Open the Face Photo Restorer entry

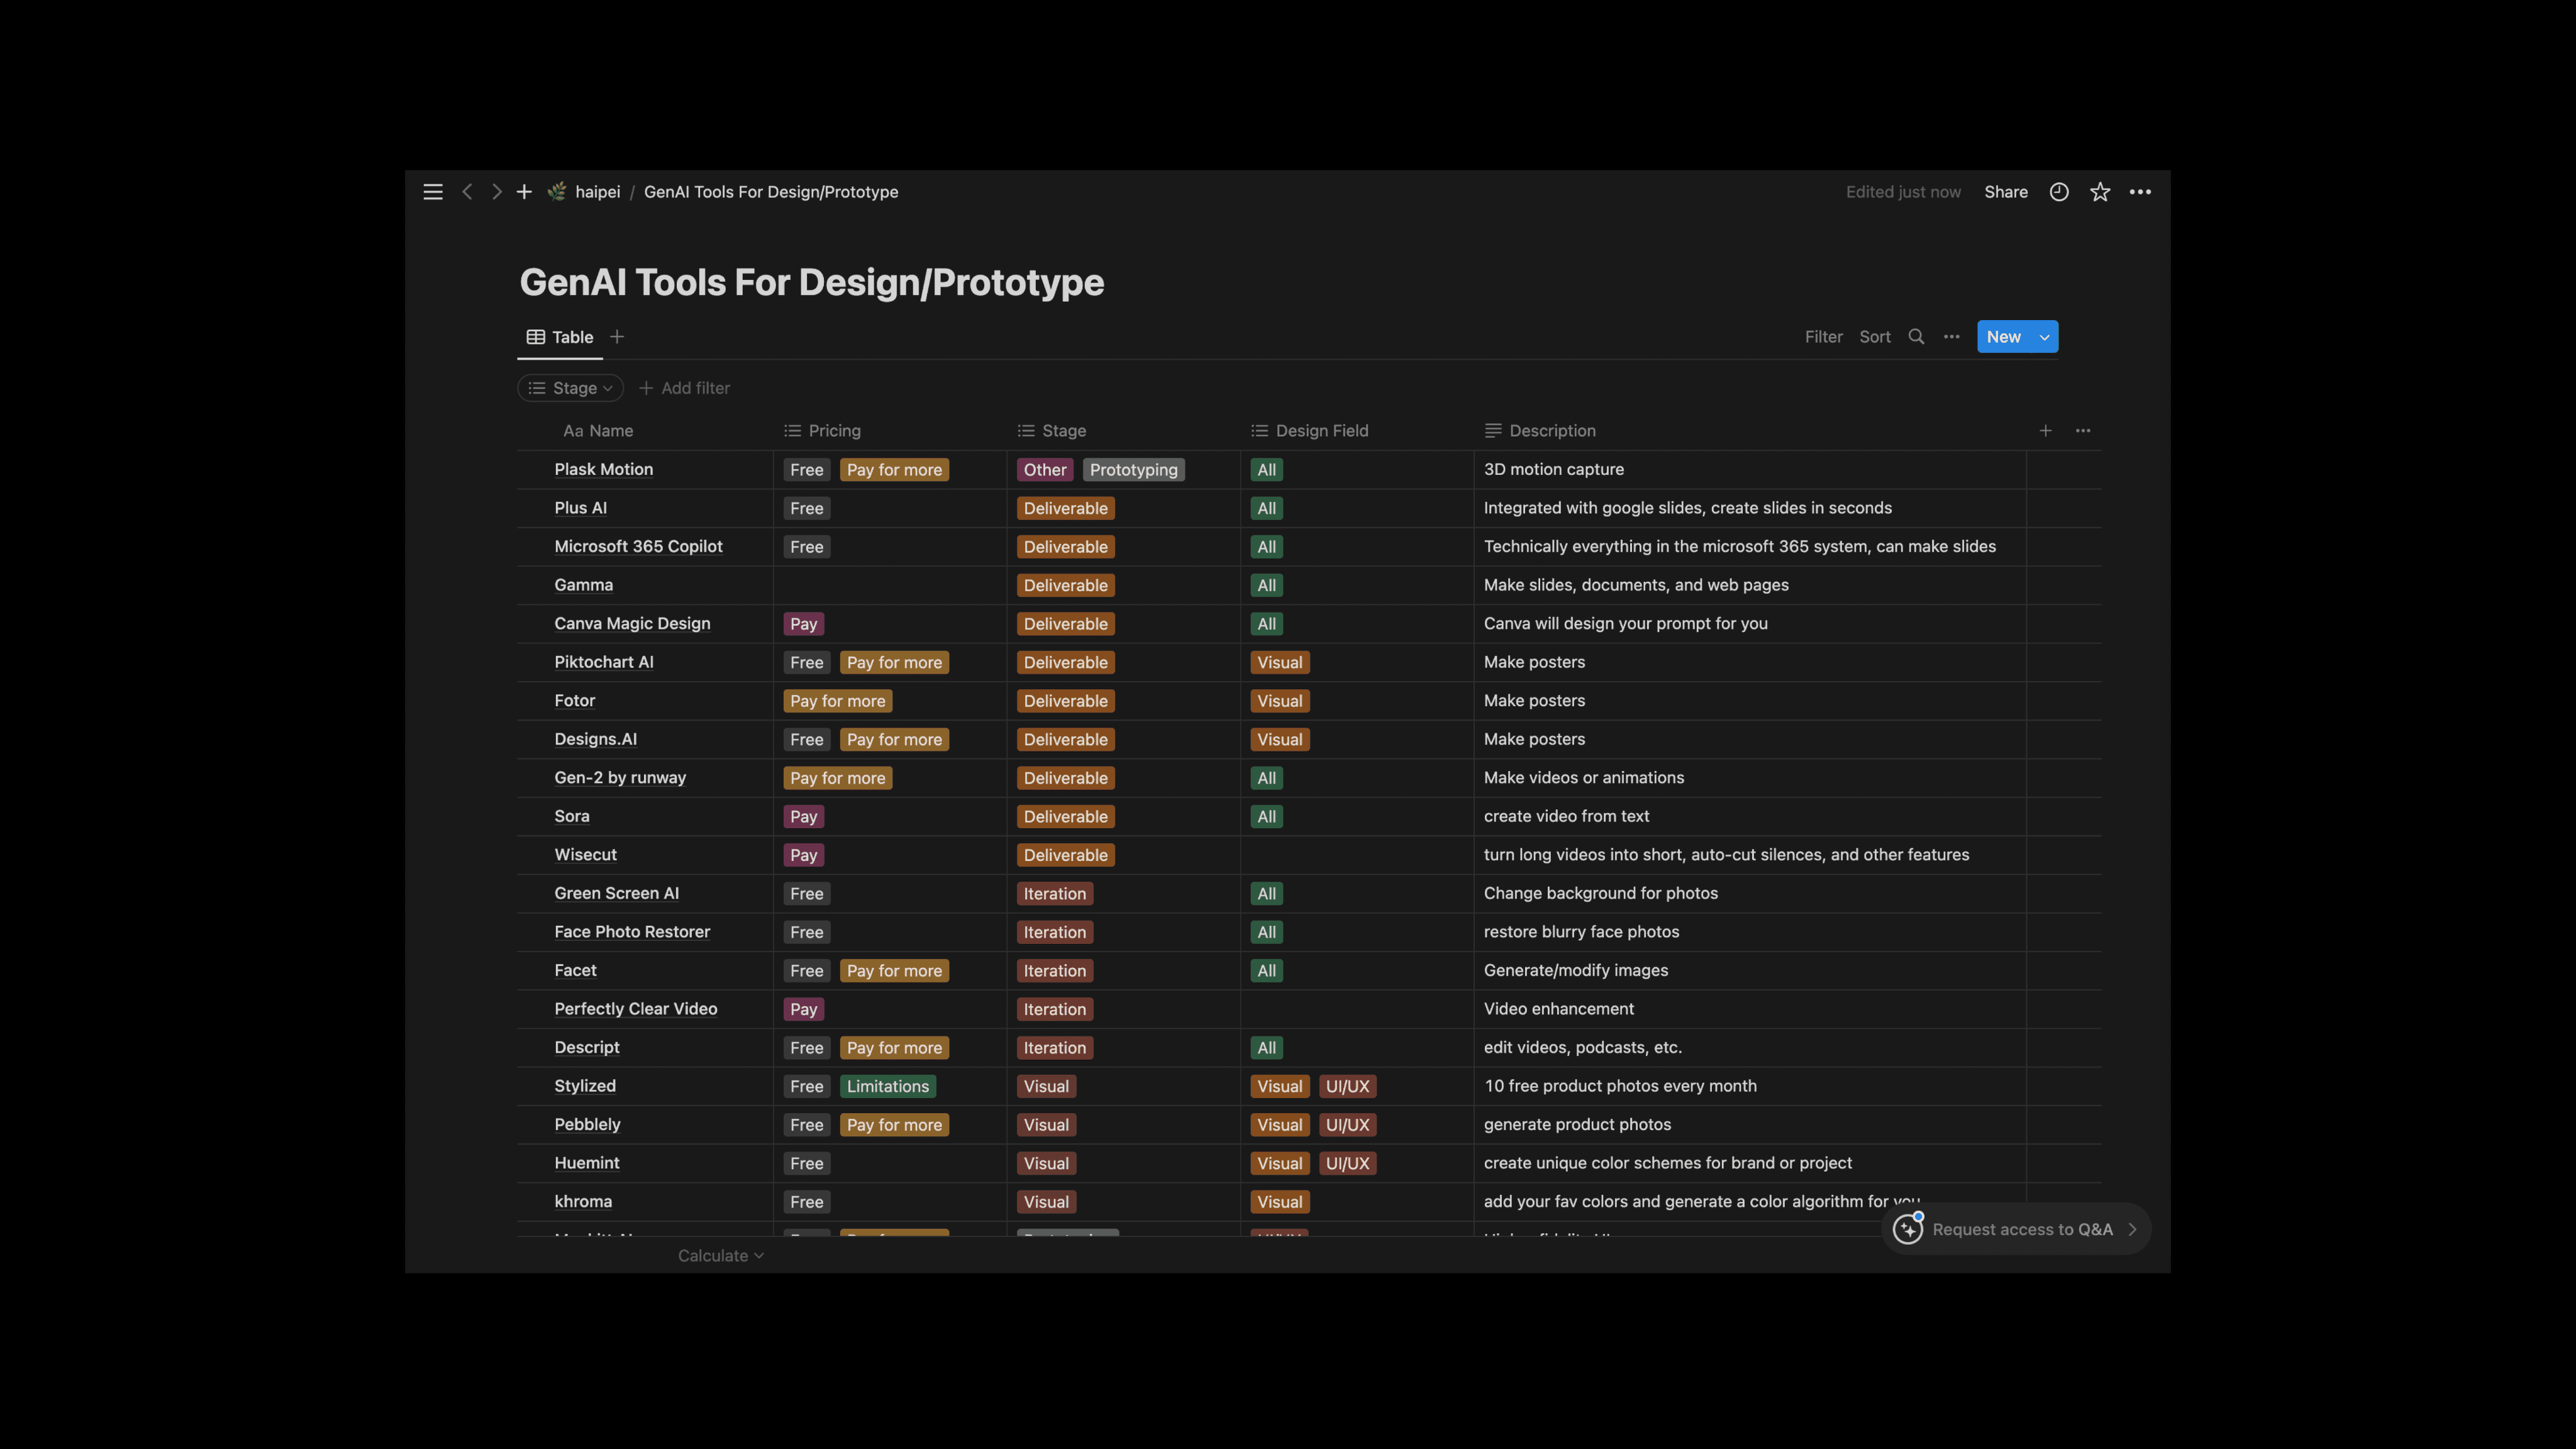click(x=632, y=931)
